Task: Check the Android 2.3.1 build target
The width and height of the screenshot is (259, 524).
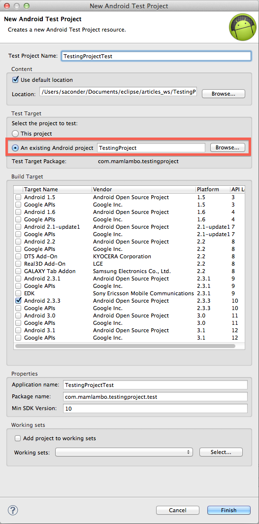Action: click(x=18, y=279)
